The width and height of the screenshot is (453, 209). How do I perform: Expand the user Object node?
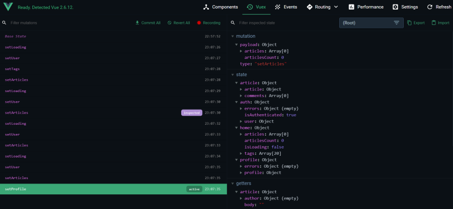241,121
